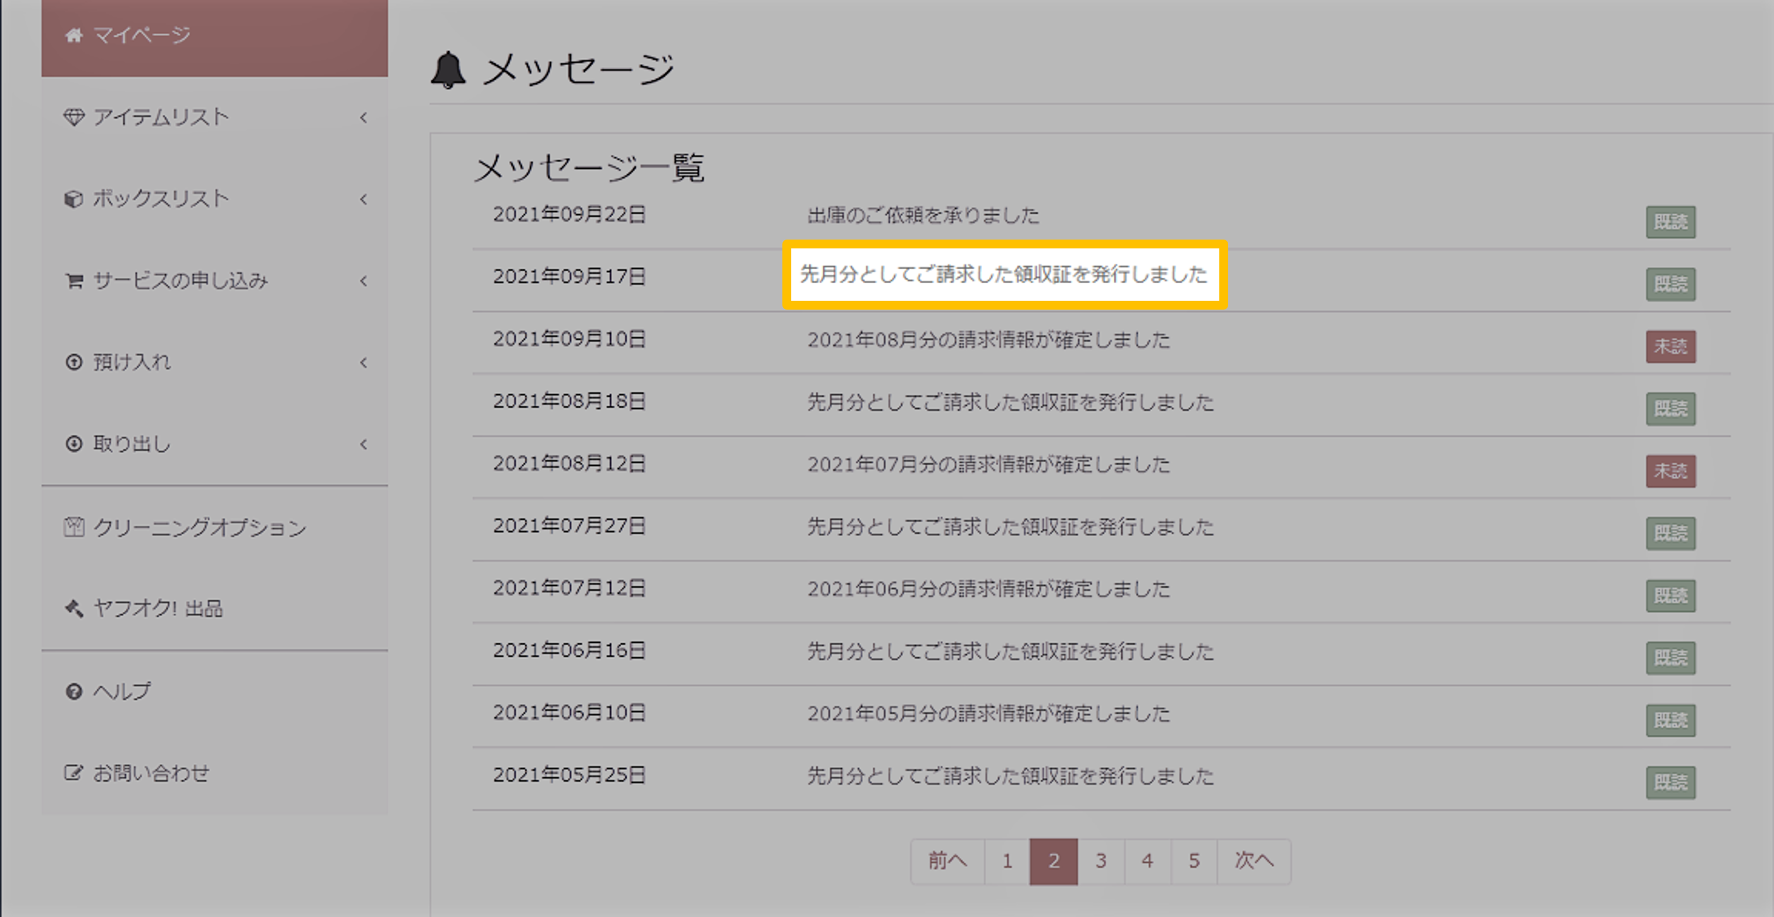This screenshot has height=917, width=1774.
Task: Expand the 取り出し submenu chevron
Action: [364, 444]
